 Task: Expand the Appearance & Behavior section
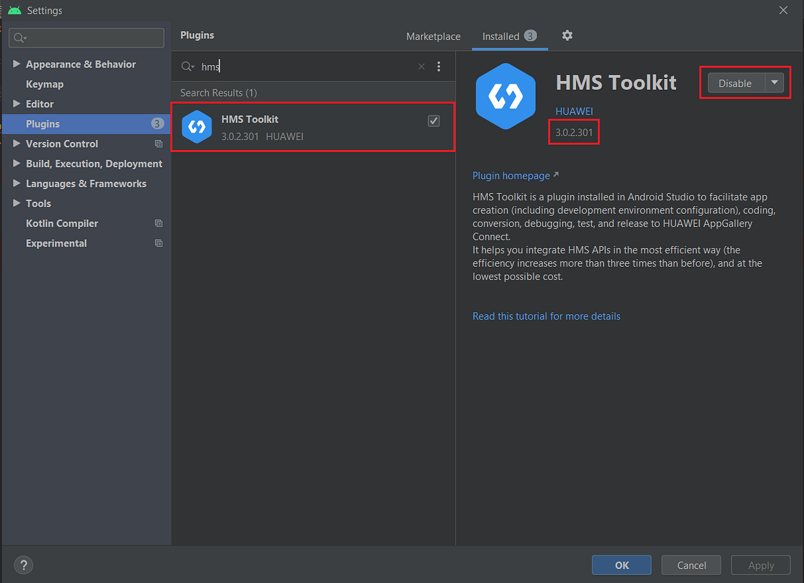17,64
